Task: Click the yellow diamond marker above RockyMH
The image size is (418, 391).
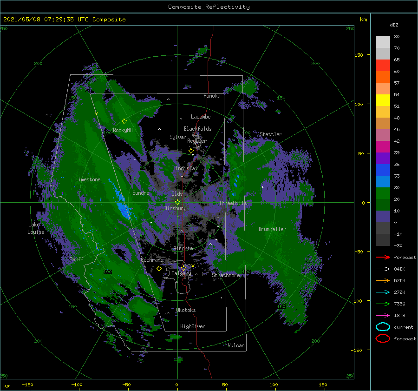Action: coord(124,121)
